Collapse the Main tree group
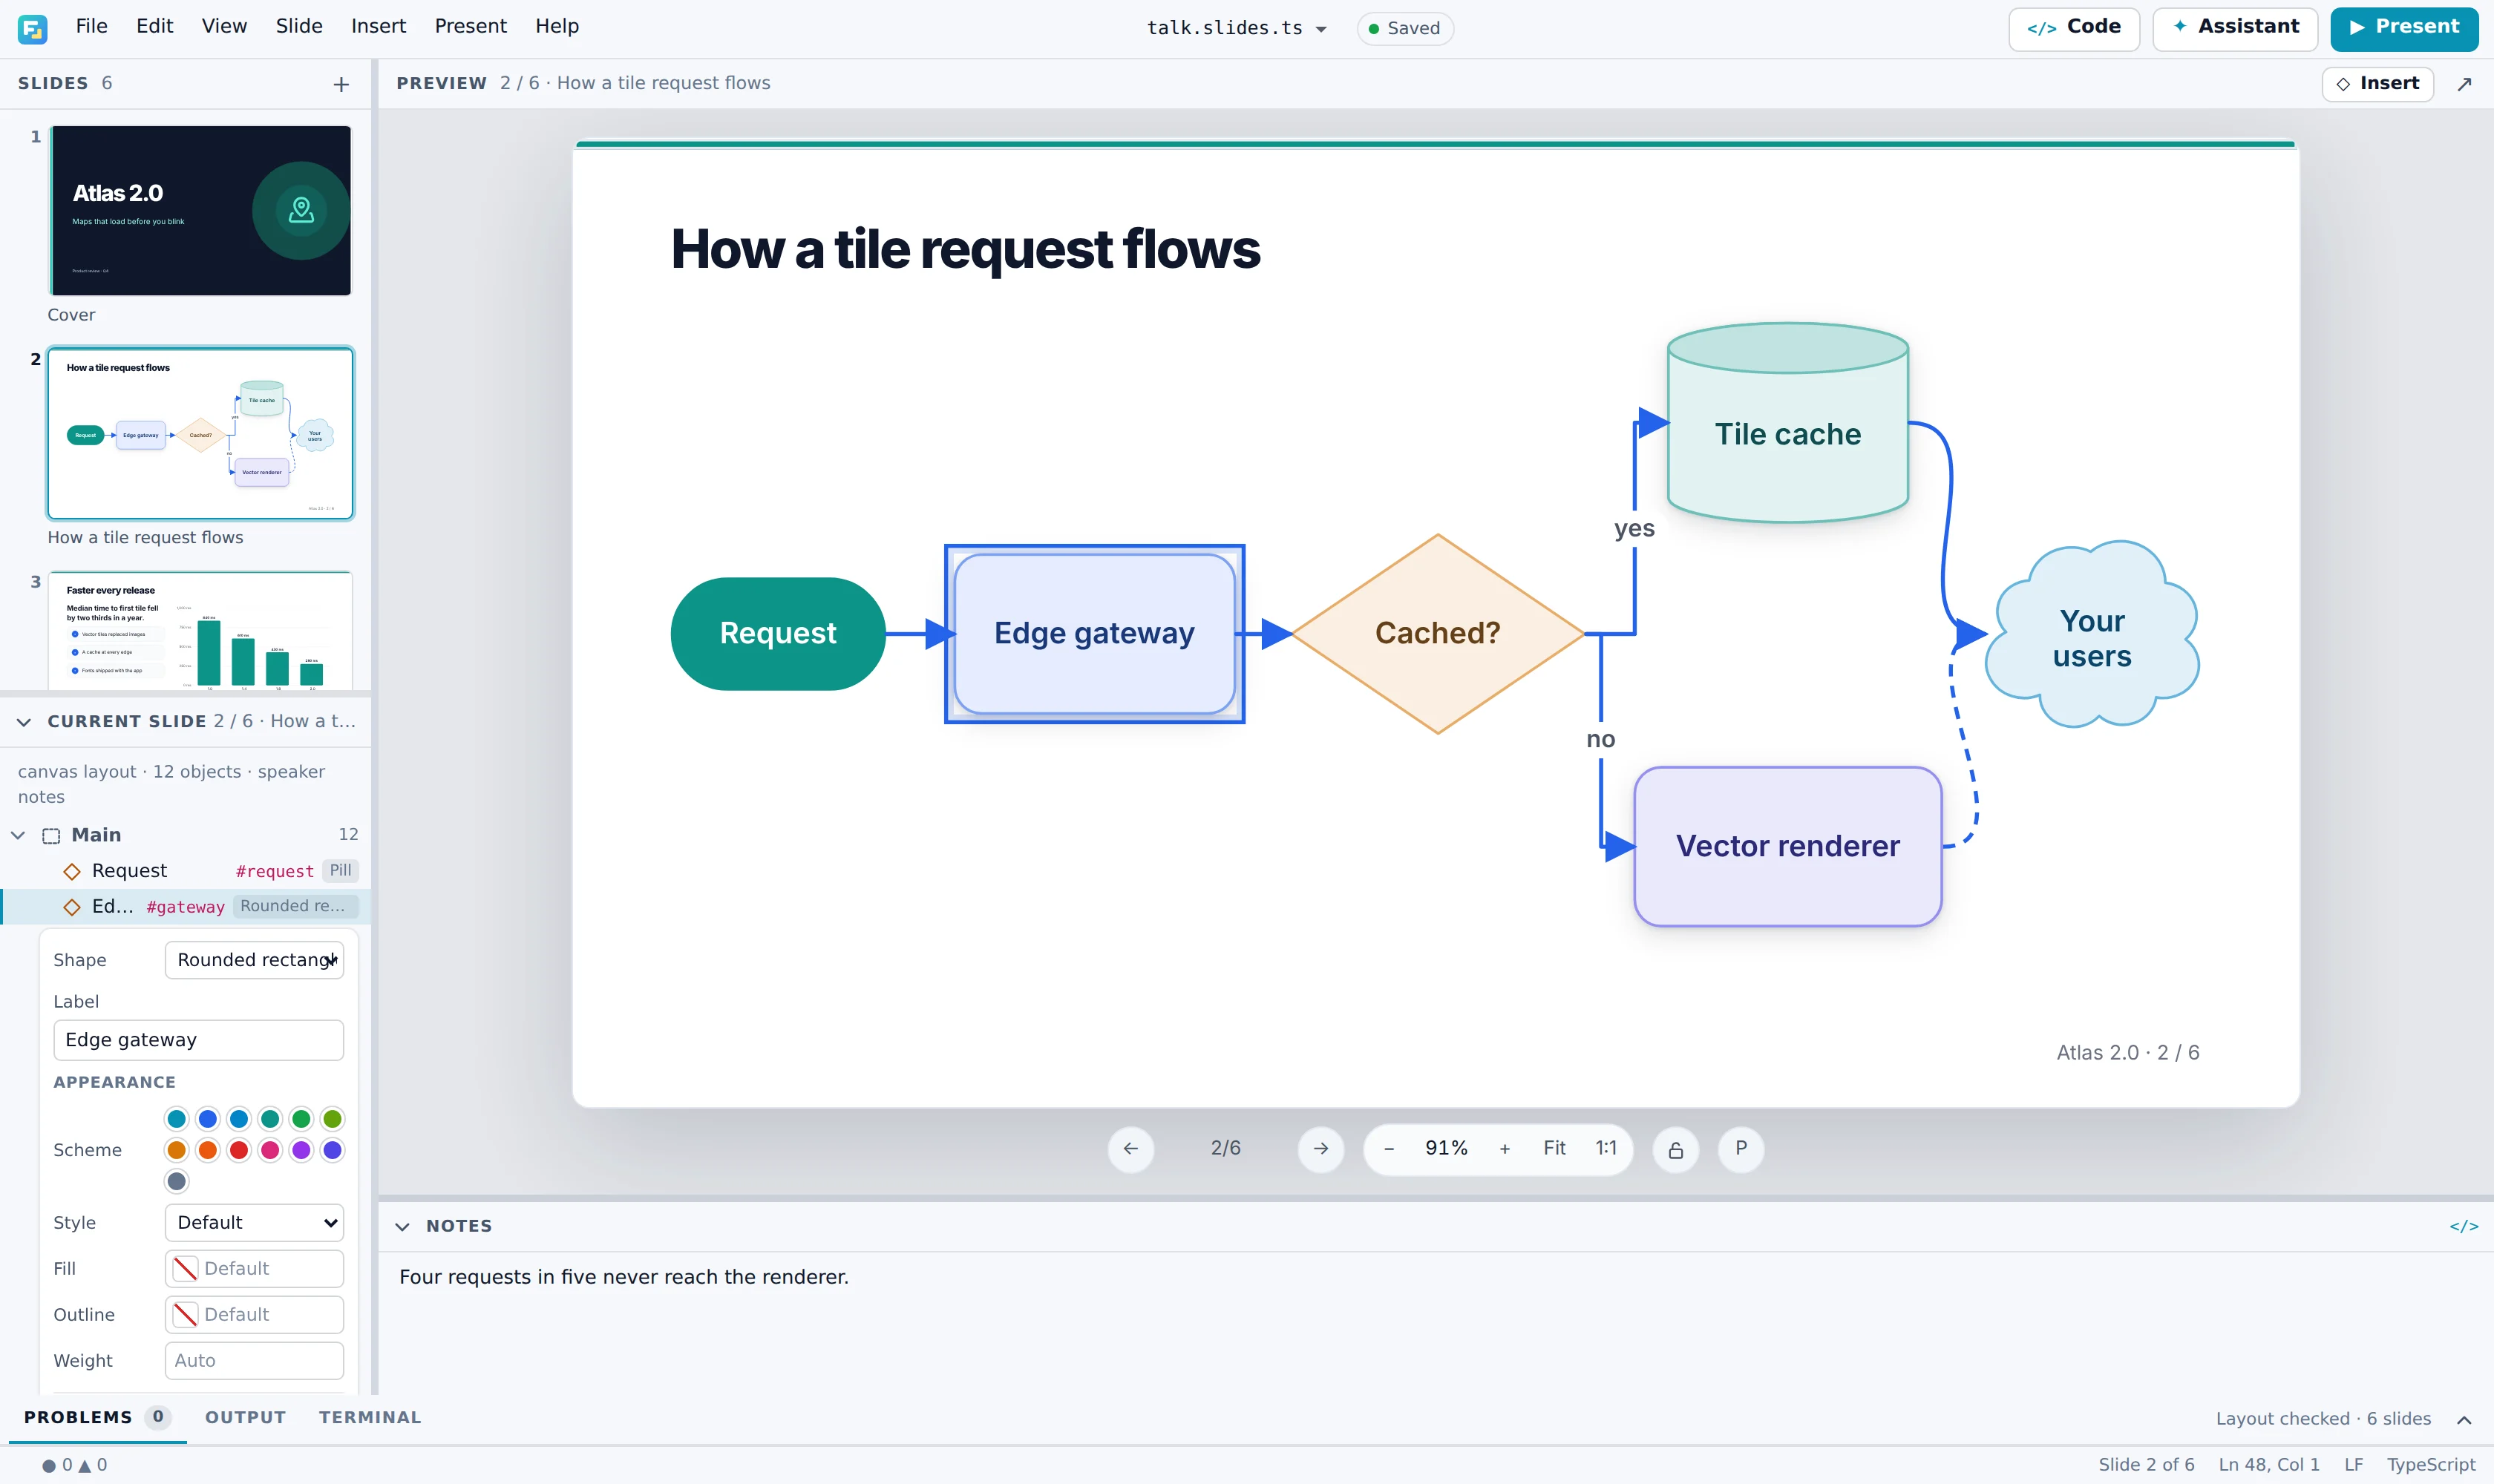This screenshot has width=2494, height=1484. click(x=18, y=835)
